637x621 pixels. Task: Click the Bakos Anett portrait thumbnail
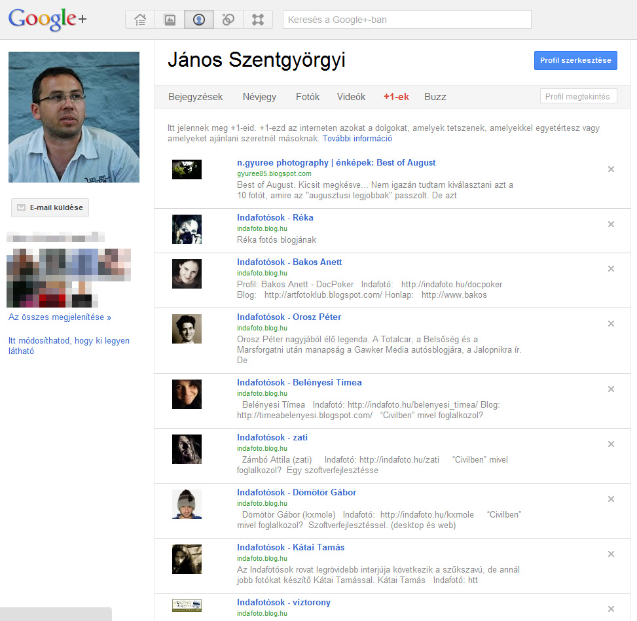187,274
